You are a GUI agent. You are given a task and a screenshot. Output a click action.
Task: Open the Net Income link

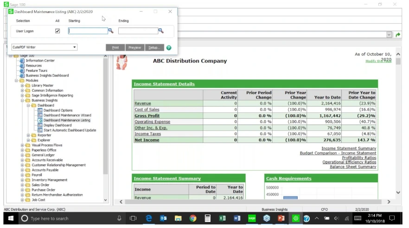pos(147,140)
